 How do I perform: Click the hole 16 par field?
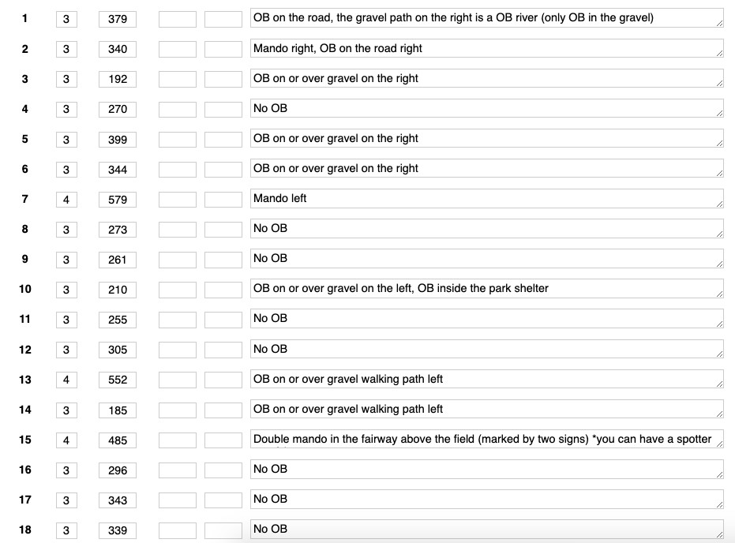point(66,470)
